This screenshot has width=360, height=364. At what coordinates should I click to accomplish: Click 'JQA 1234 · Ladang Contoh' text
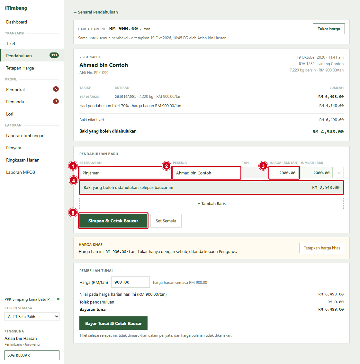[321, 64]
